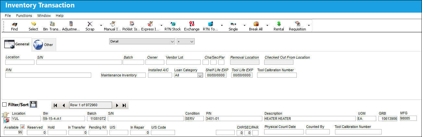This screenshot has width=422, height=137.
Task: Click the Counted By field
Action: click(x=317, y=132)
